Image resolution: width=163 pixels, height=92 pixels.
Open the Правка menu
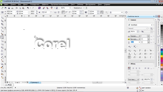[x=13, y=5]
